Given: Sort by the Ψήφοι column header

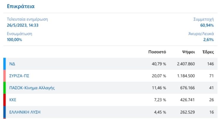Looking at the screenshot, I should [188, 52].
